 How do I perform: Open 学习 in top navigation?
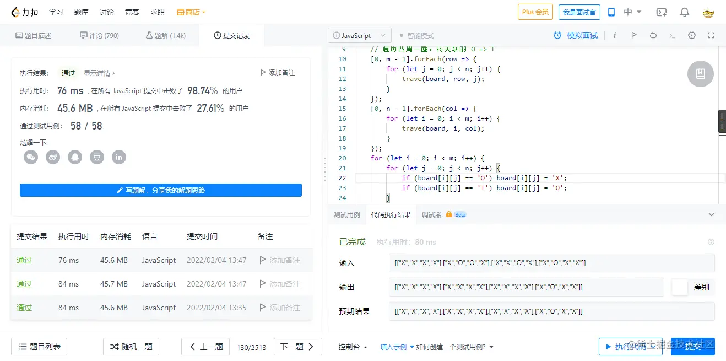[x=56, y=12]
